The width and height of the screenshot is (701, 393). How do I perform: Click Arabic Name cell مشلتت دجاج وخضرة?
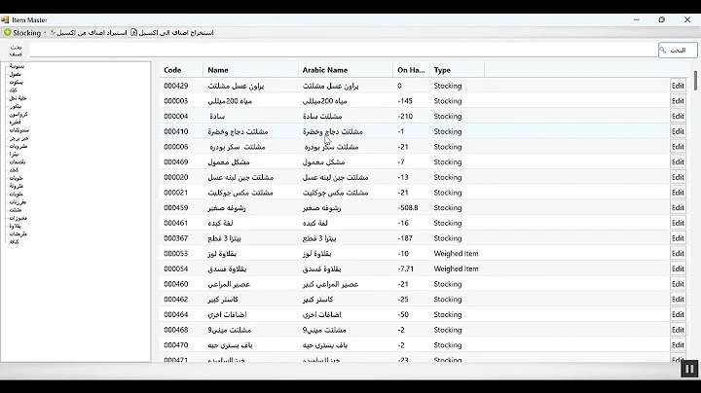tap(333, 131)
